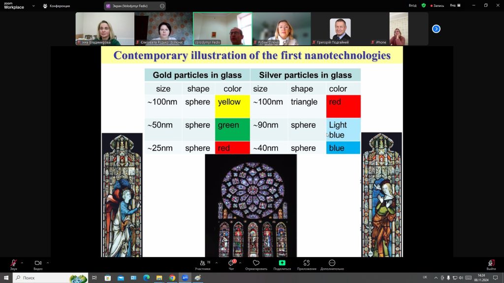Turn on camera using the Видео icon
This screenshot has width=504, height=283.
click(x=38, y=263)
